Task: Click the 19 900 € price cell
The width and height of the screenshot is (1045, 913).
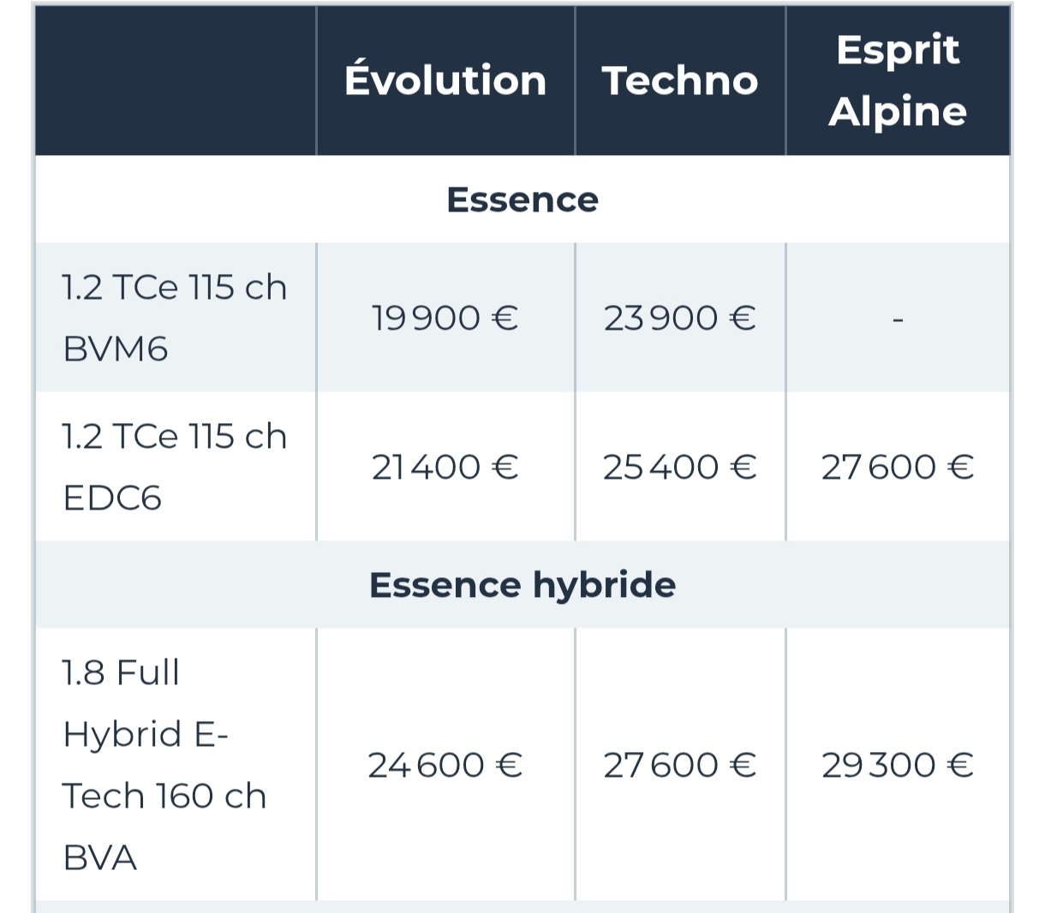Action: point(445,318)
